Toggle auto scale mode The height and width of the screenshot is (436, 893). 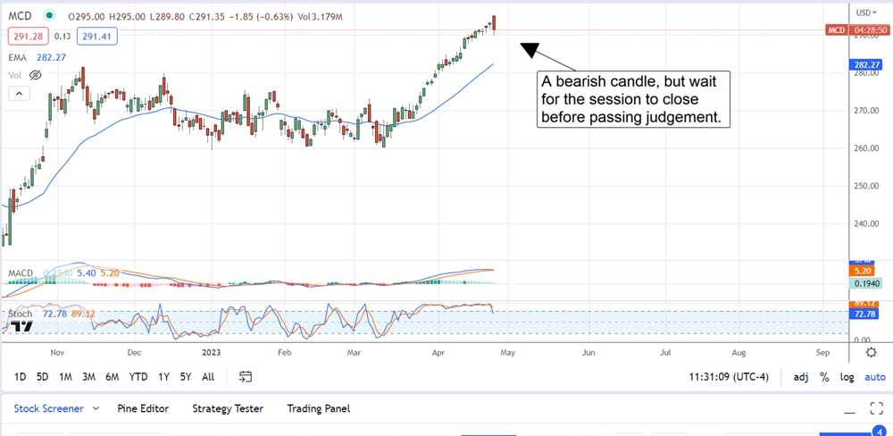pyautogui.click(x=875, y=377)
